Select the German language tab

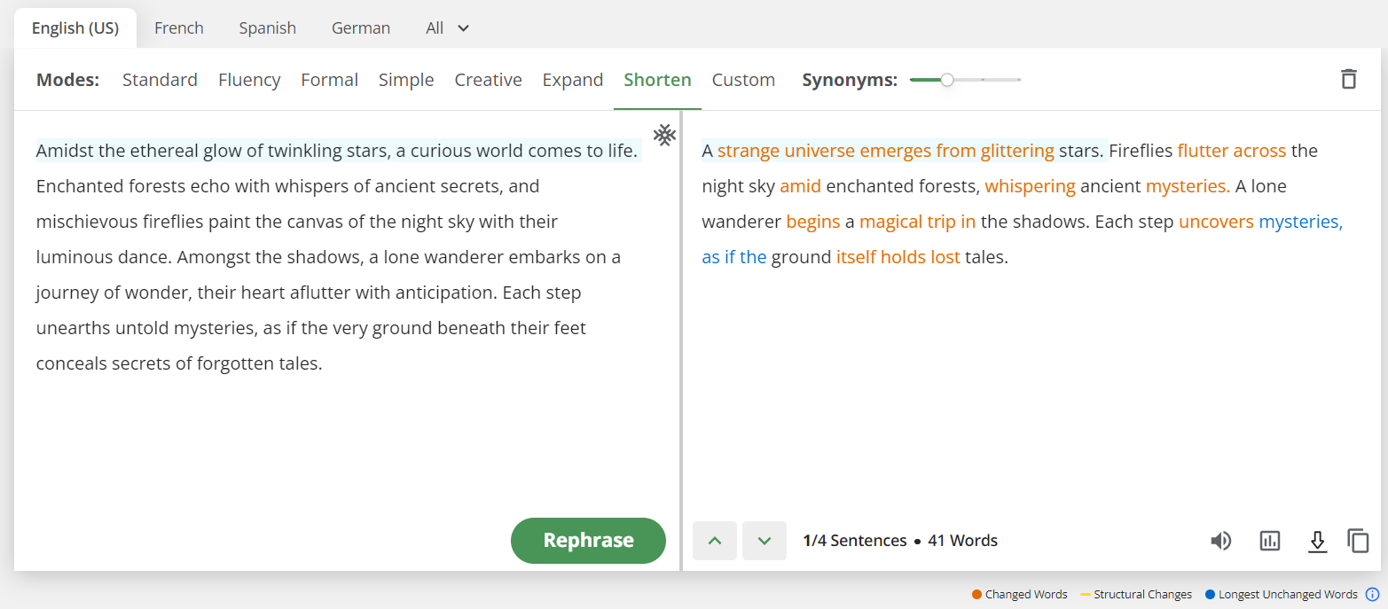361,28
